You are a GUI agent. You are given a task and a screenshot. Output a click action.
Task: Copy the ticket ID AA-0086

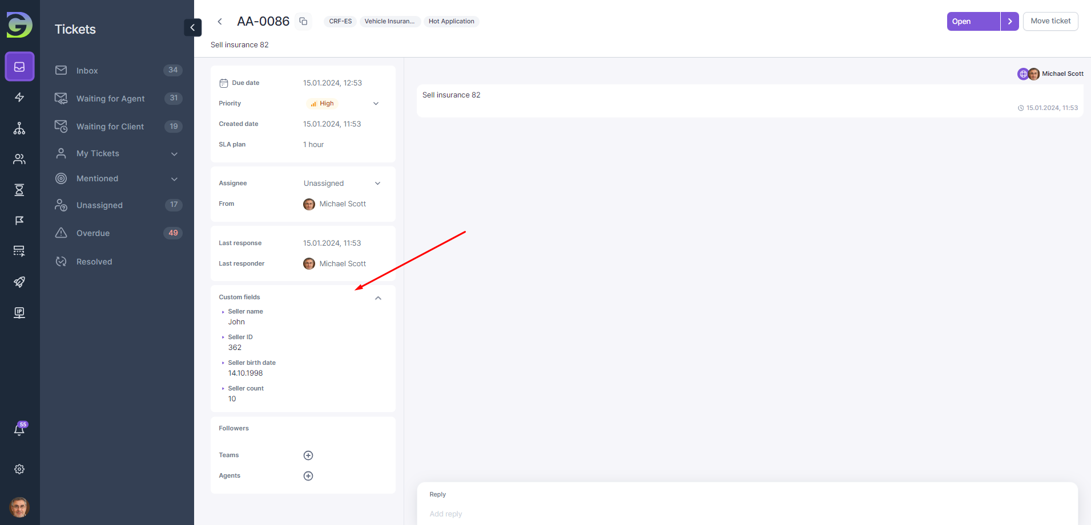(303, 22)
